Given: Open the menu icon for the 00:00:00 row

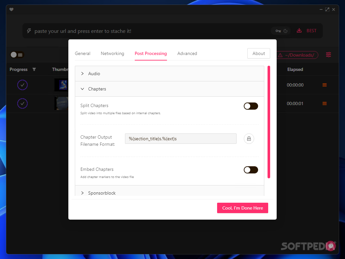Looking at the screenshot, I should 324,85.
